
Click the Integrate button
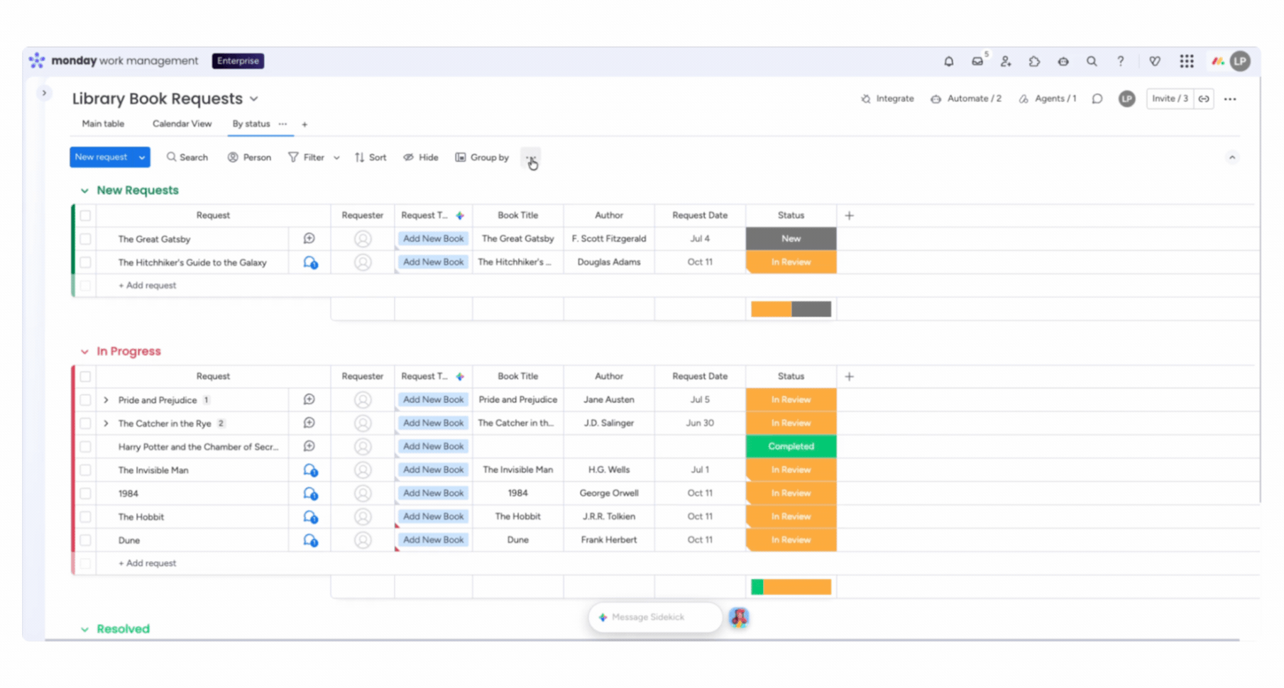[887, 99]
